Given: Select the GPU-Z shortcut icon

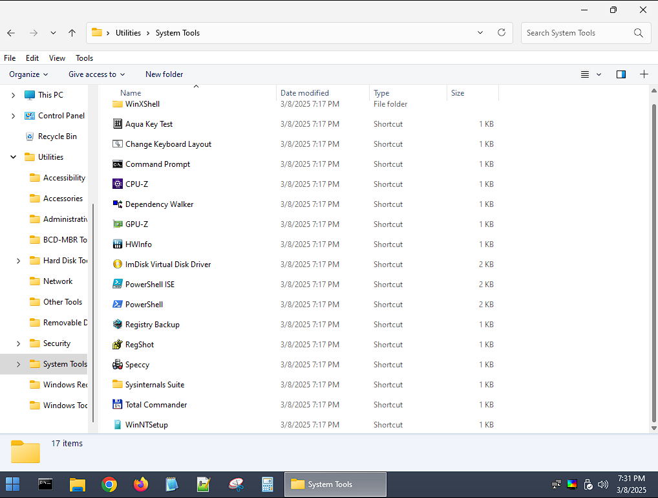Looking at the screenshot, I should coord(118,224).
